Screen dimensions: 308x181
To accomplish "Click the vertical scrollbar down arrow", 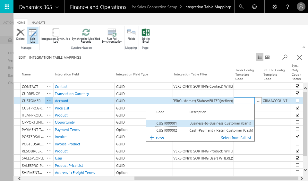I will coord(305,169).
